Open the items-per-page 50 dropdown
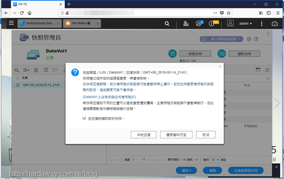Viewport: 284px width, 179px height. tap(215, 160)
